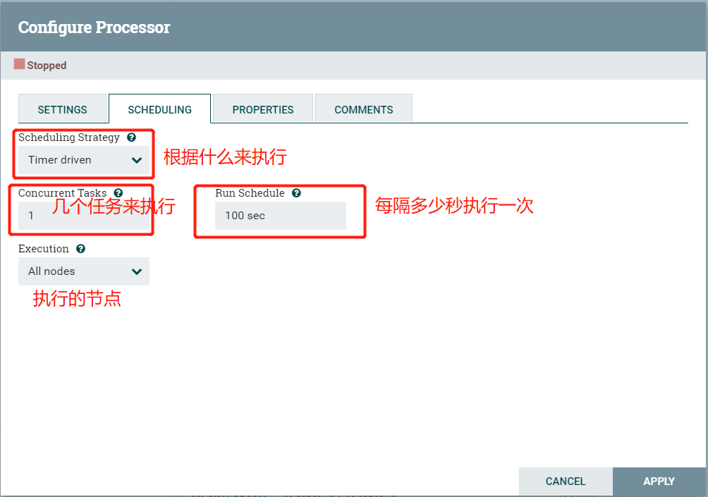
Task: Click the Scheduling Strategy dropdown arrow
Action: coord(137,160)
